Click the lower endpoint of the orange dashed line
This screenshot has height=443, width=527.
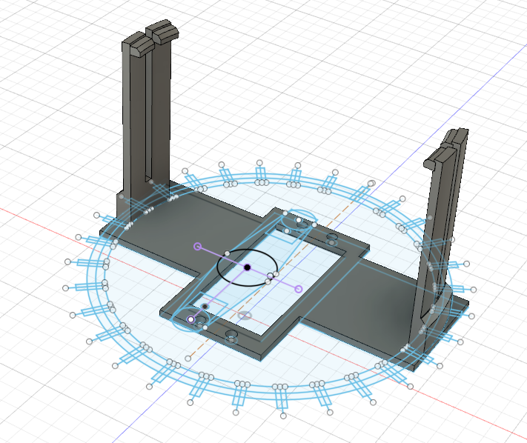click(188, 359)
